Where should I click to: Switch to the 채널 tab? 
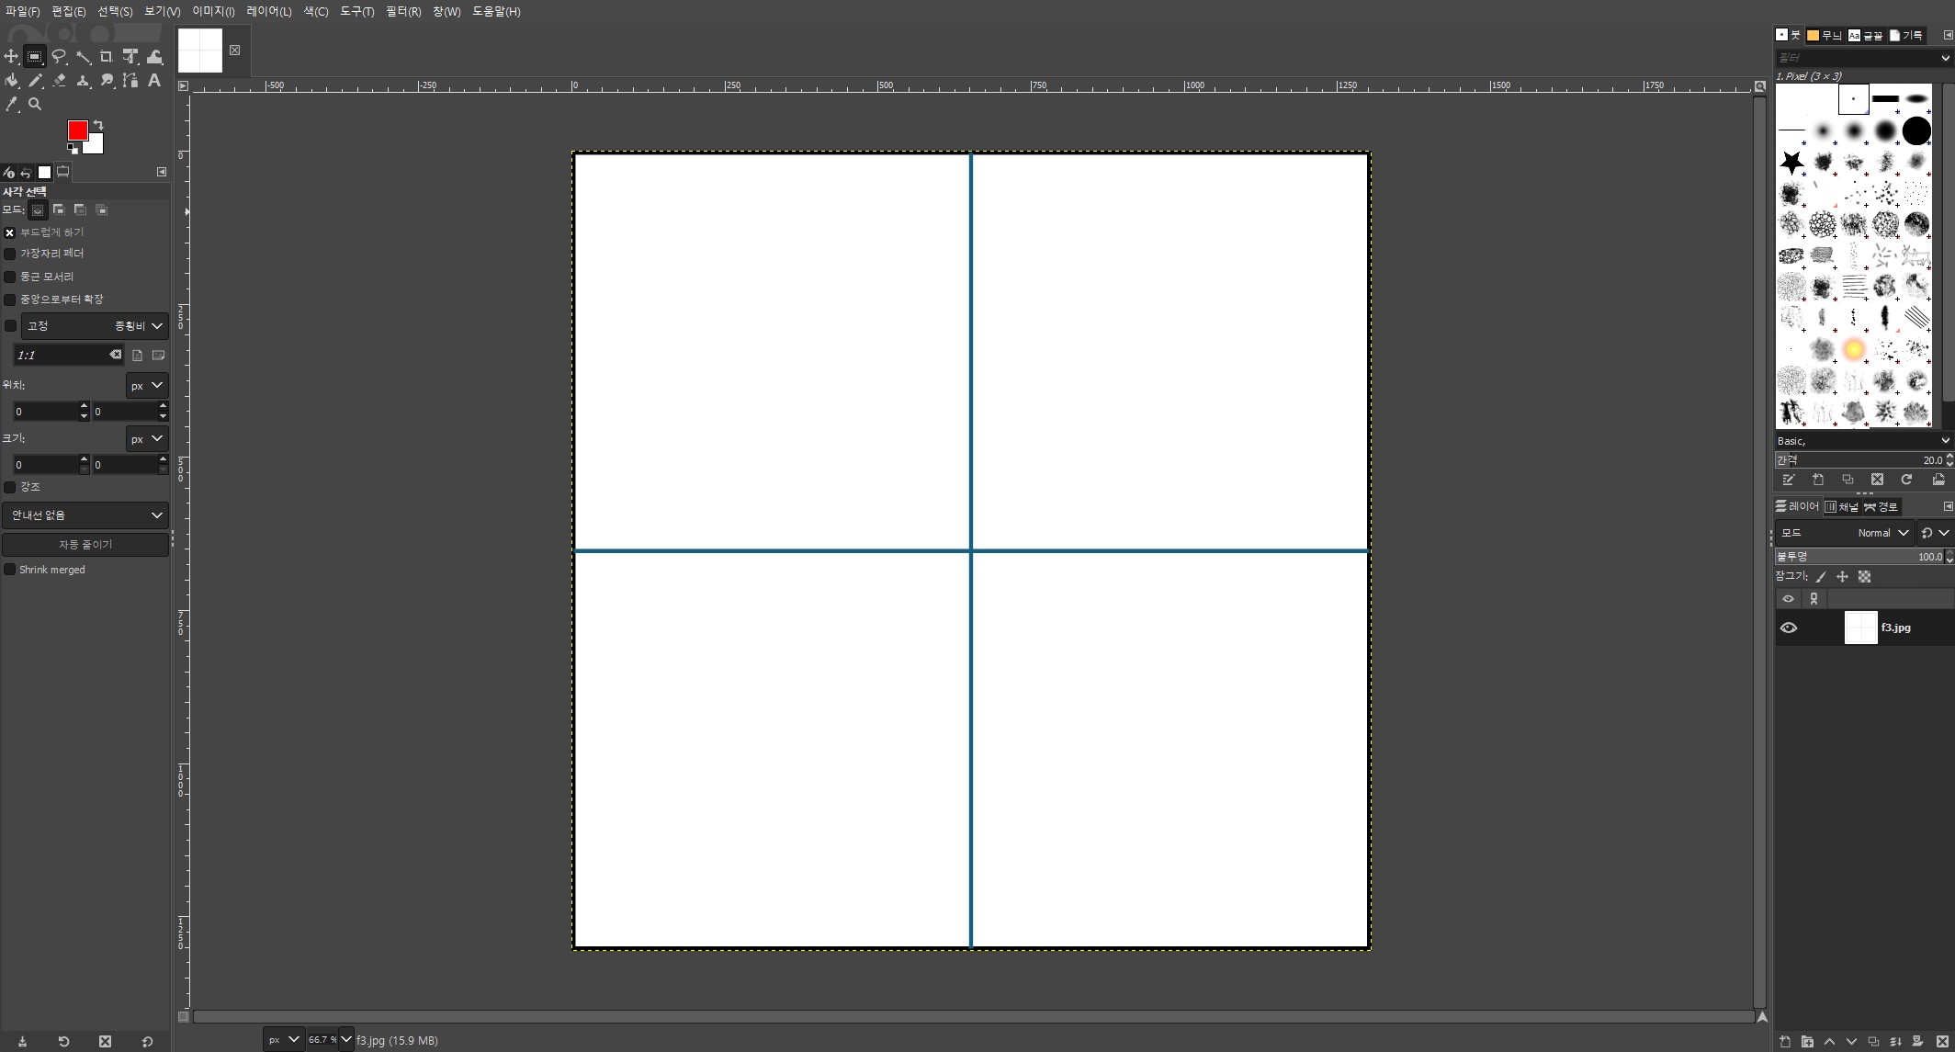point(1841,506)
